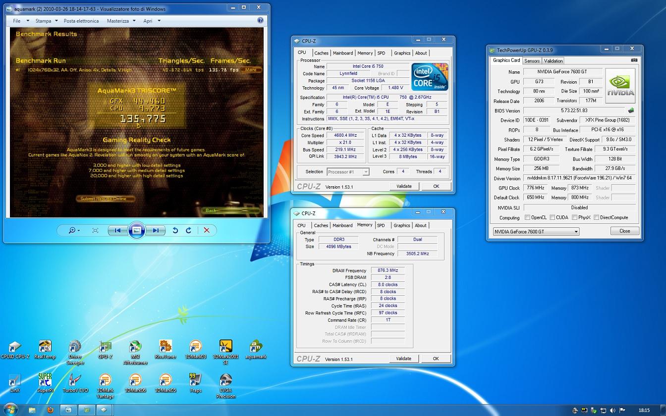Click the GPU-Z desktop shortcut
This screenshot has height=416, width=666.
coord(105,350)
